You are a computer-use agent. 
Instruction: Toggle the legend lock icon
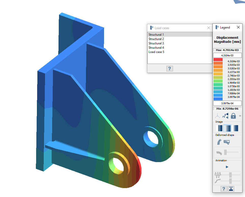[233, 116]
